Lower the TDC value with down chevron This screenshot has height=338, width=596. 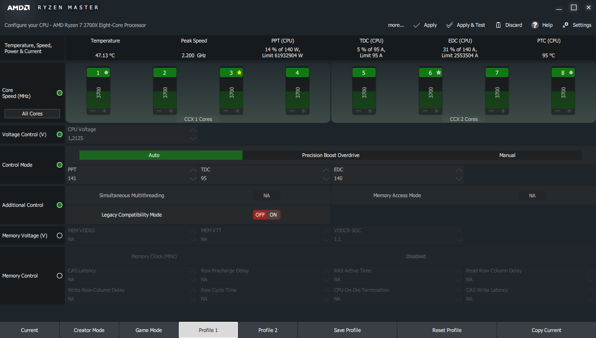pyautogui.click(x=326, y=178)
